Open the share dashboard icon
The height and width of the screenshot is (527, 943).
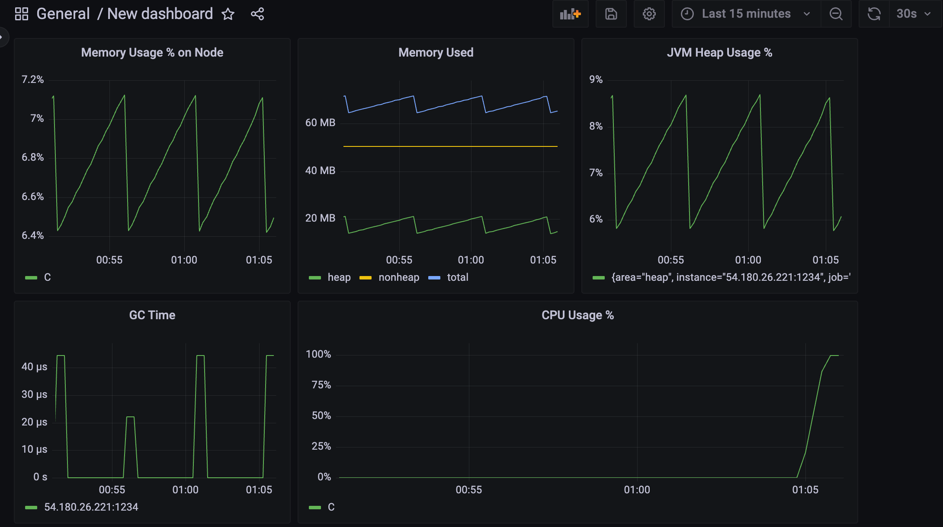click(x=257, y=14)
